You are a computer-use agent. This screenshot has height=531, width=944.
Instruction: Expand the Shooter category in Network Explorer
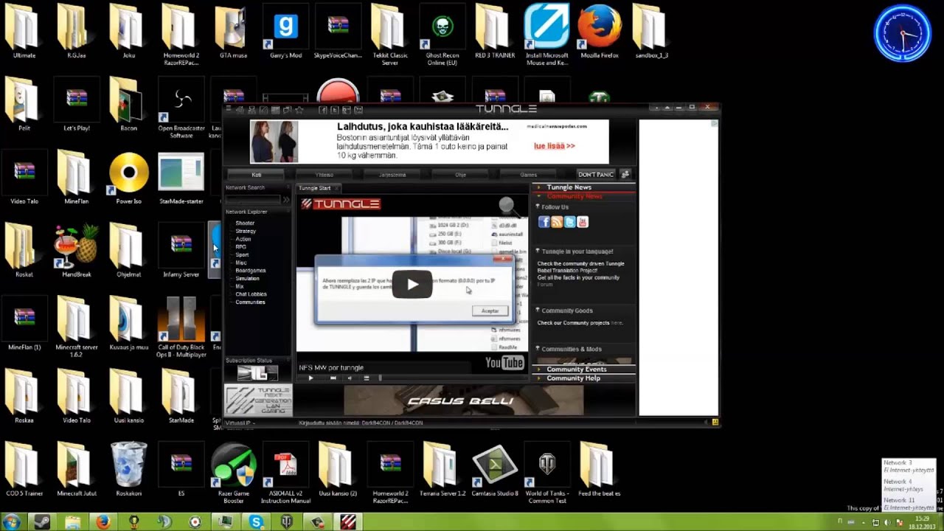point(245,223)
